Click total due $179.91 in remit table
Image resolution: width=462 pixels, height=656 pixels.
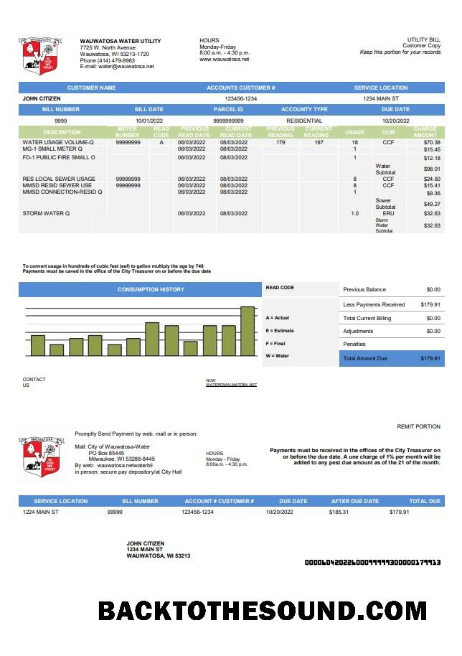pyautogui.click(x=400, y=512)
